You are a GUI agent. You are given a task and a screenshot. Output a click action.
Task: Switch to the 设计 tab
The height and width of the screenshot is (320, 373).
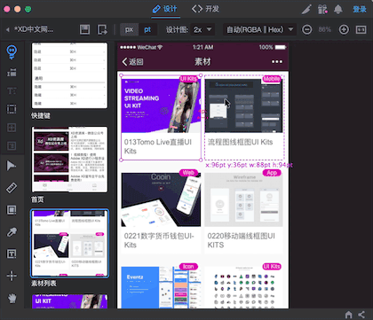[x=165, y=9]
